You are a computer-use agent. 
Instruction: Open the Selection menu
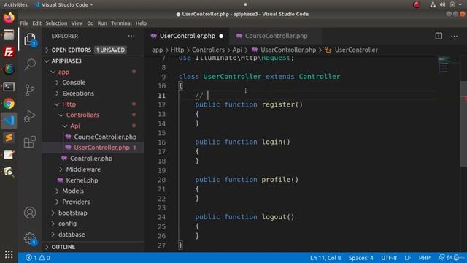point(56,23)
